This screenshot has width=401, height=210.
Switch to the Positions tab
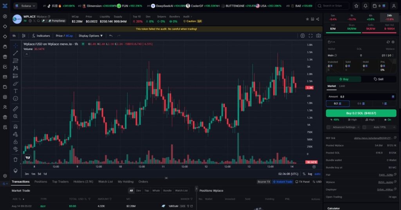[x=41, y=182]
